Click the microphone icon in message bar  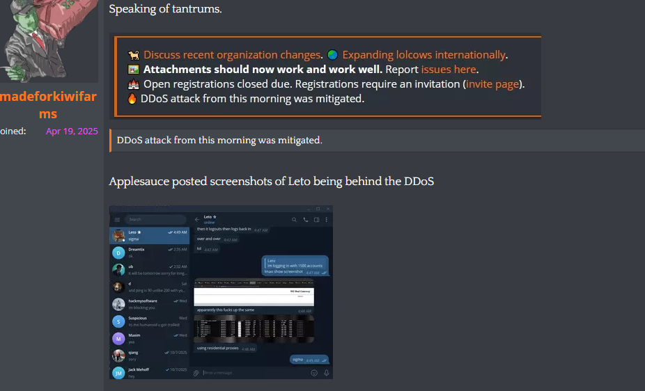[326, 373]
